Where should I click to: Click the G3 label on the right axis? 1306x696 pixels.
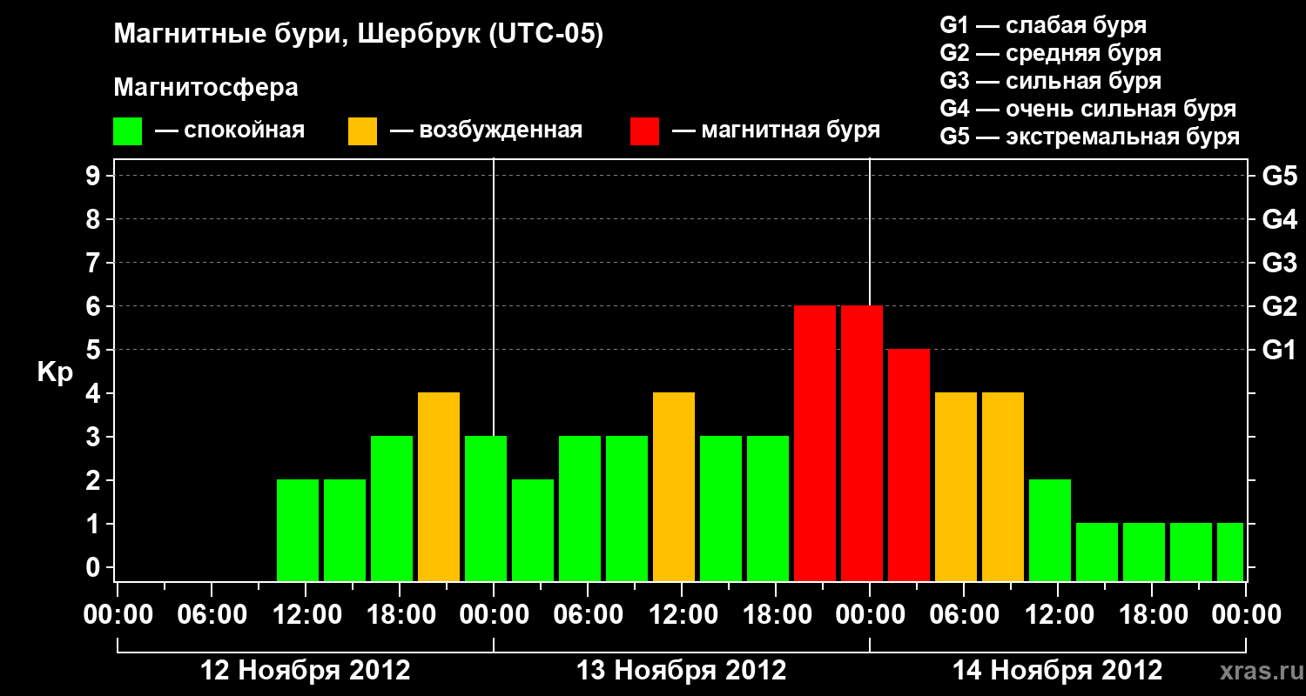coord(1280,263)
